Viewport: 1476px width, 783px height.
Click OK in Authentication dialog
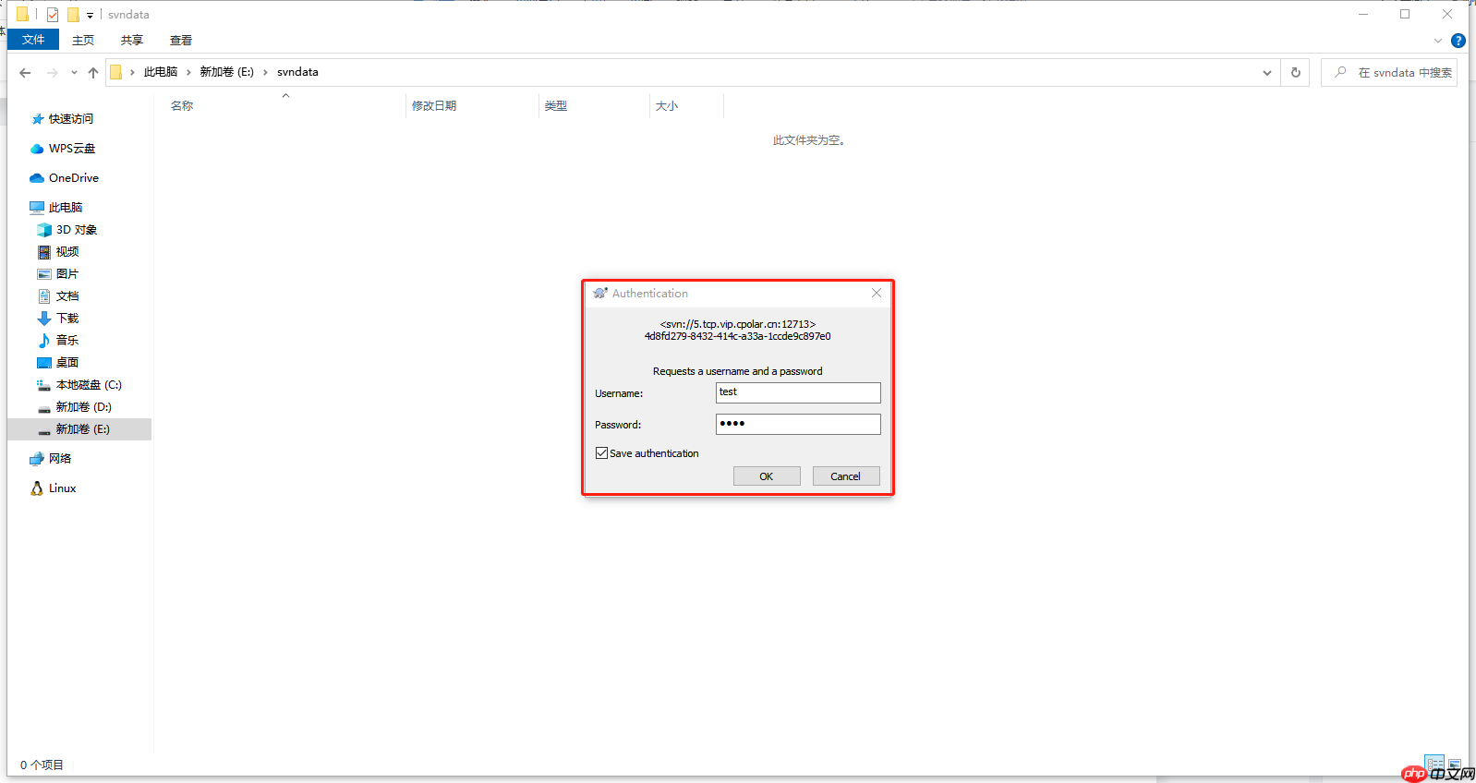coord(767,476)
